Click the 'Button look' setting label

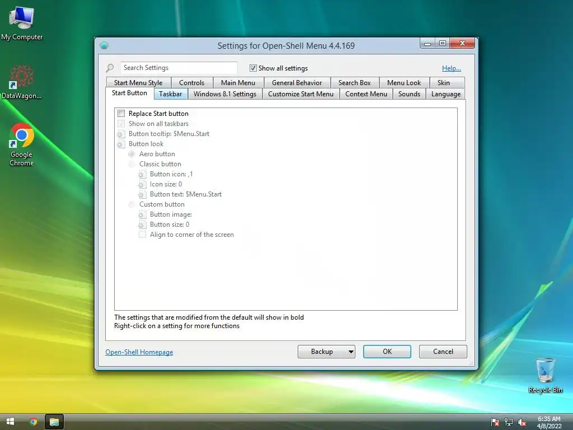tap(146, 144)
